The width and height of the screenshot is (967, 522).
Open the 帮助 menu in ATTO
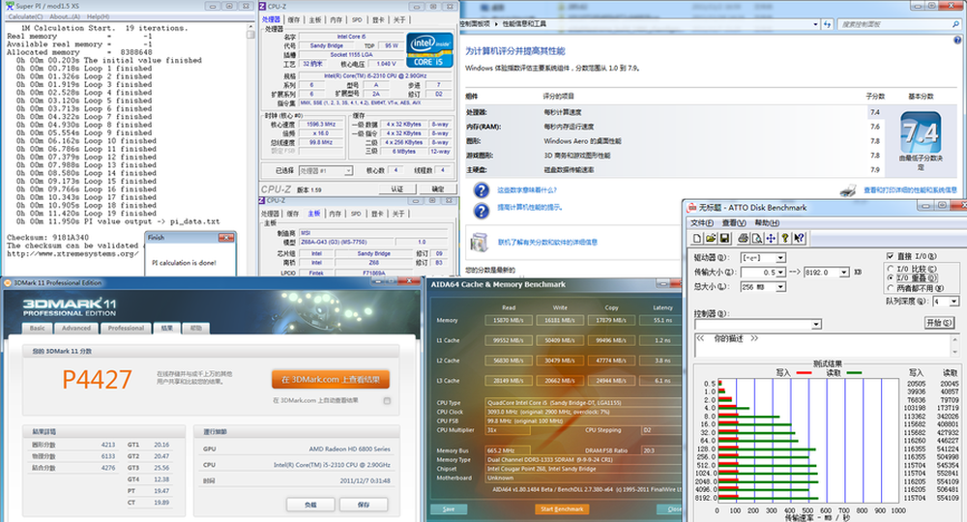point(767,222)
